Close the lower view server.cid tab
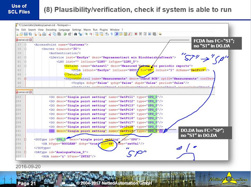This screenshot has height=187, width=251. (x=31, y=92)
